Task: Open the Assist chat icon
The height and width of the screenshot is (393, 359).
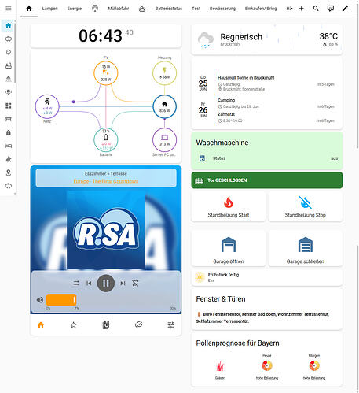Action: click(x=331, y=9)
